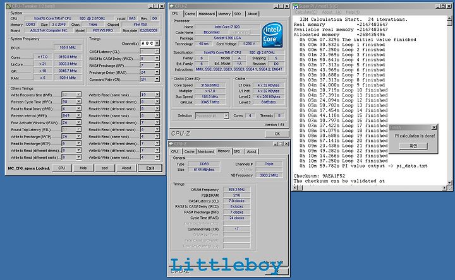Click the QPI multiplier field x 18
Image resolution: width=455 pixels, height=280 pixels.
(x=42, y=71)
